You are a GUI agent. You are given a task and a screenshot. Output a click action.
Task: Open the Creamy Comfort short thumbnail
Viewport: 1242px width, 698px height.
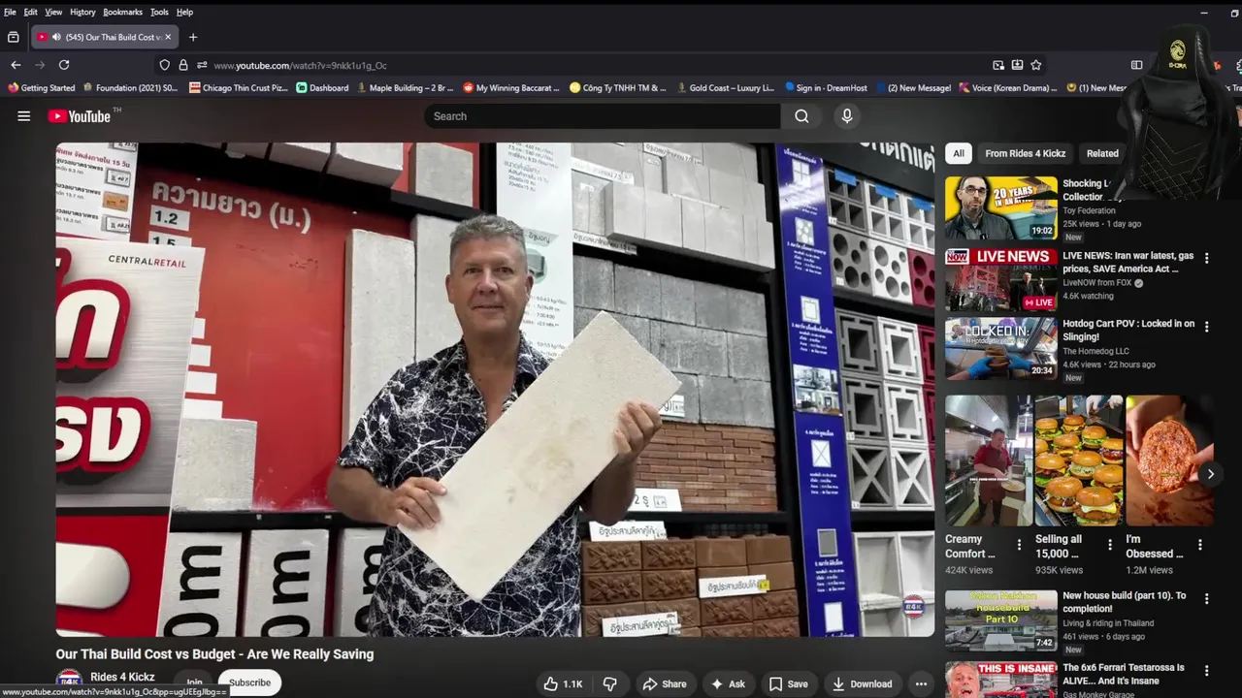(989, 460)
